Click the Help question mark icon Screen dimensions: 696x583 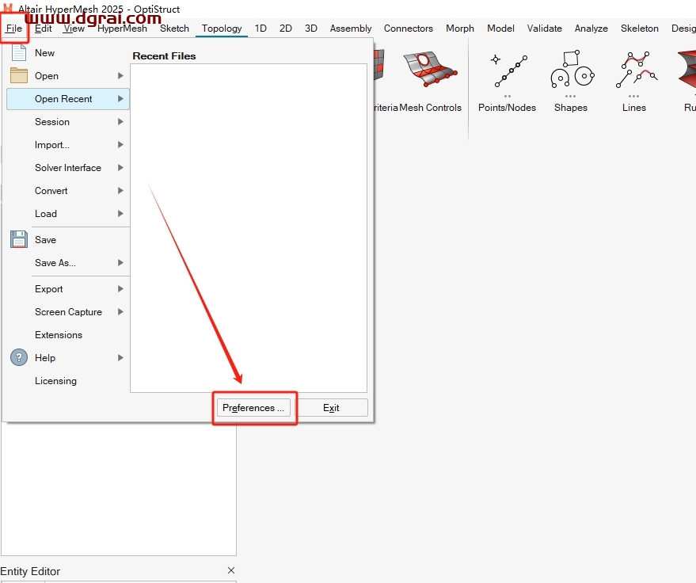point(19,357)
